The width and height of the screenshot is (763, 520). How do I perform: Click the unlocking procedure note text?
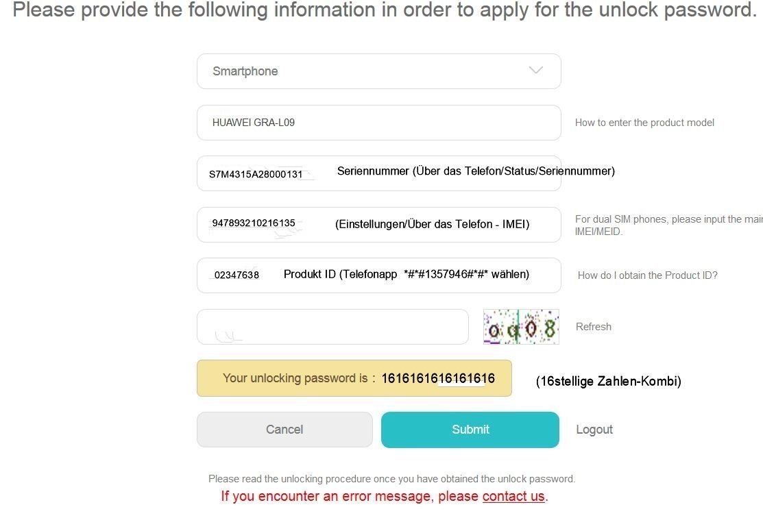[391, 479]
